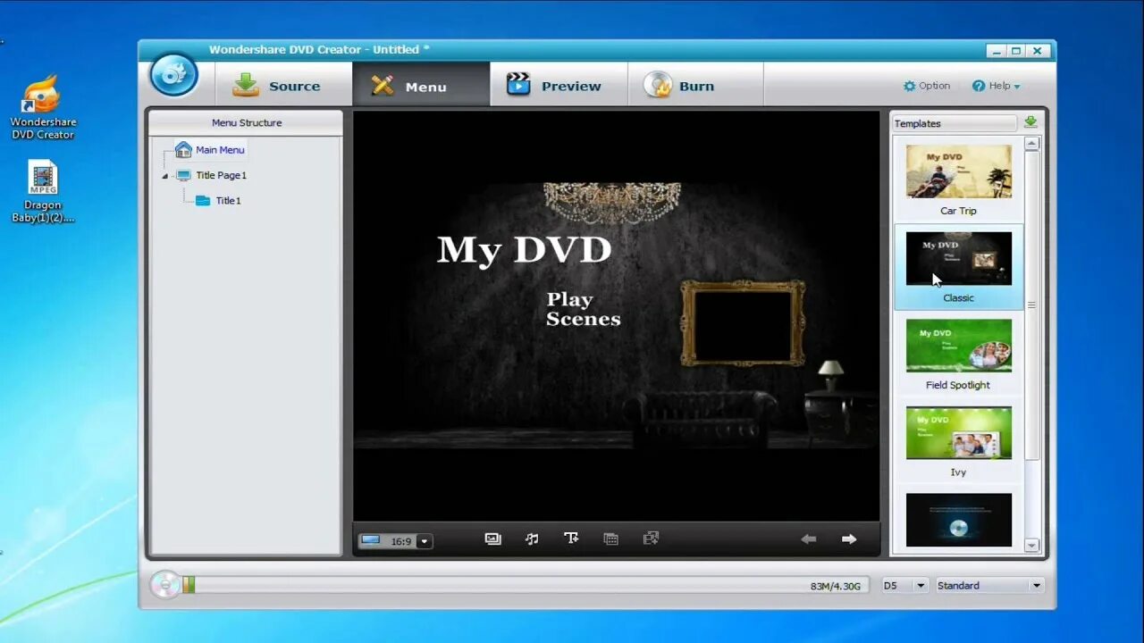
Task: Select the dark disc template at the list bottom
Action: coord(959,520)
